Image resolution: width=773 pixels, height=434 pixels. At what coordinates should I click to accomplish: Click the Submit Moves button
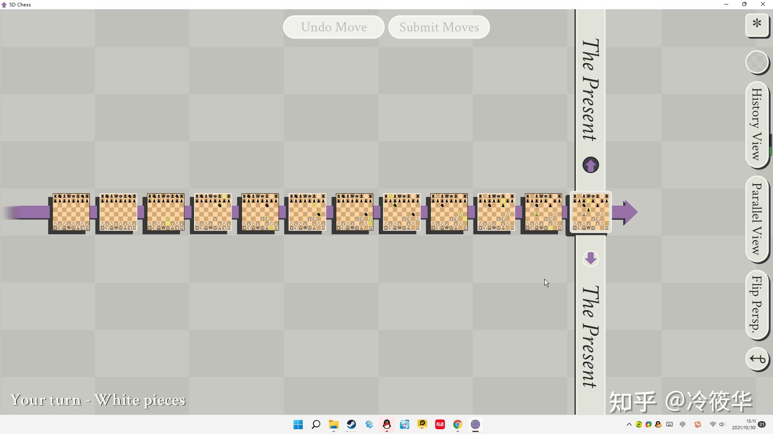coord(439,27)
